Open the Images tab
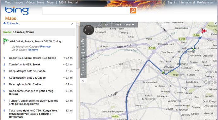This screenshot has width=218, height=120. (18, 2)
